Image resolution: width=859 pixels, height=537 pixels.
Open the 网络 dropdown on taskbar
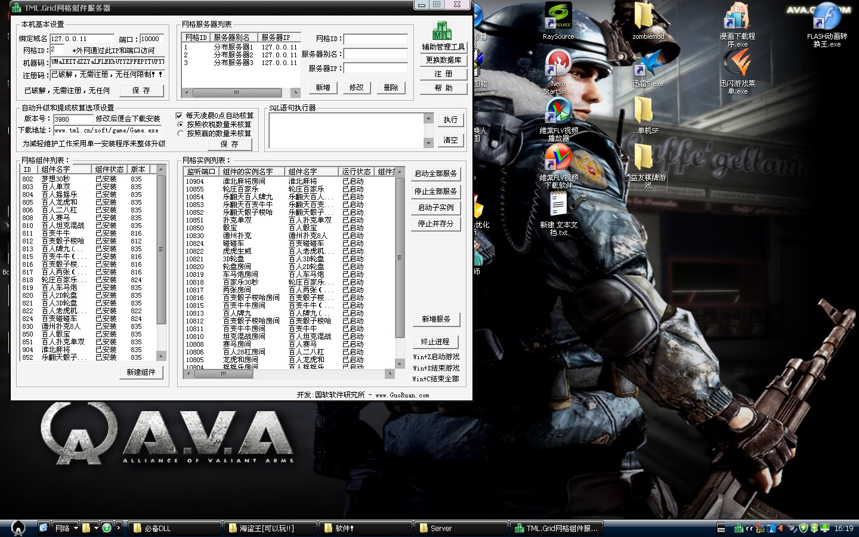coord(67,528)
